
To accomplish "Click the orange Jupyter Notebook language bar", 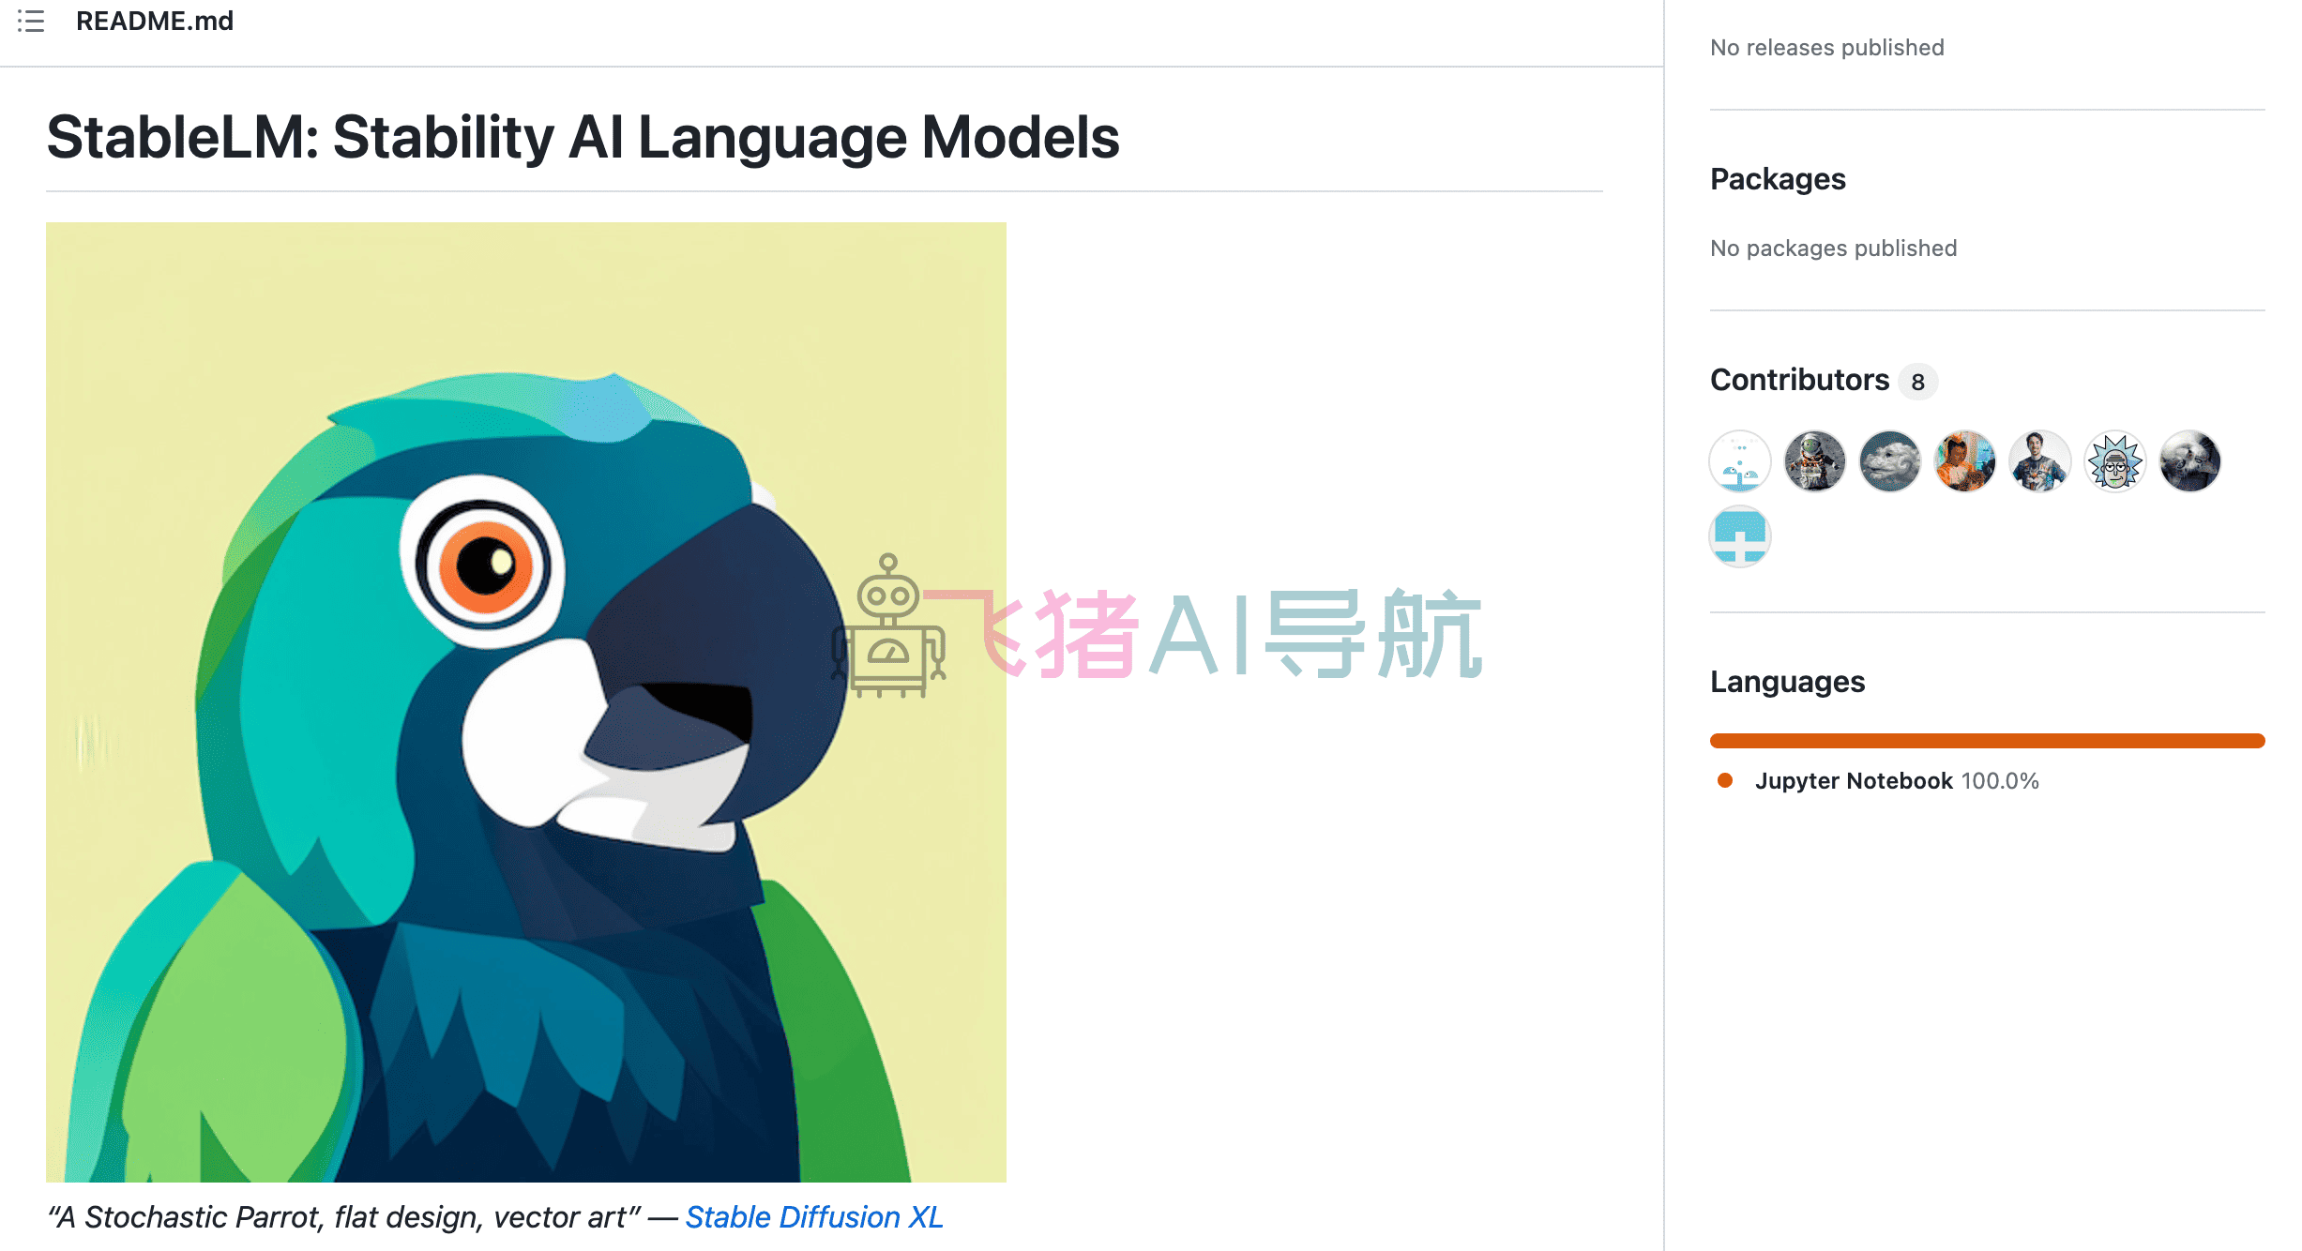I will click(1987, 741).
